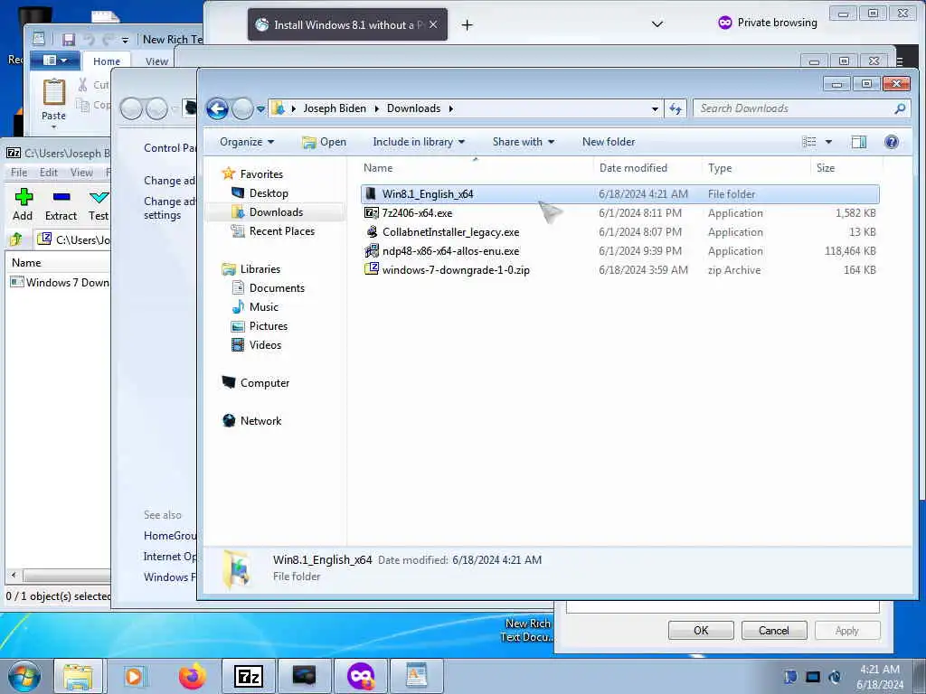Click the blue Help icon in Explorer
926x694 pixels.
point(891,142)
